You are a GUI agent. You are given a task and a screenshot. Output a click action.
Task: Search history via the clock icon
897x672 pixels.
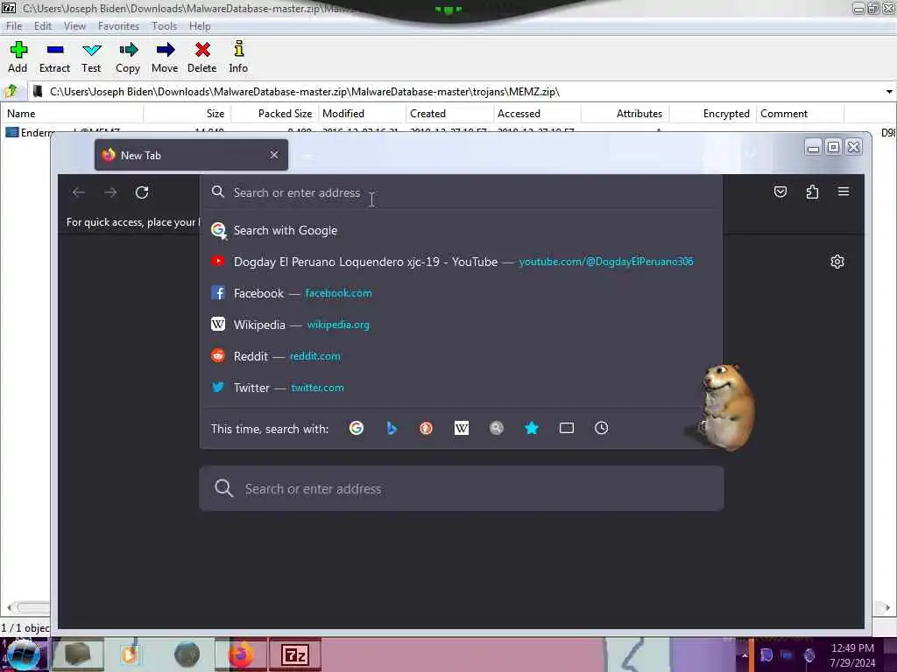click(x=601, y=428)
